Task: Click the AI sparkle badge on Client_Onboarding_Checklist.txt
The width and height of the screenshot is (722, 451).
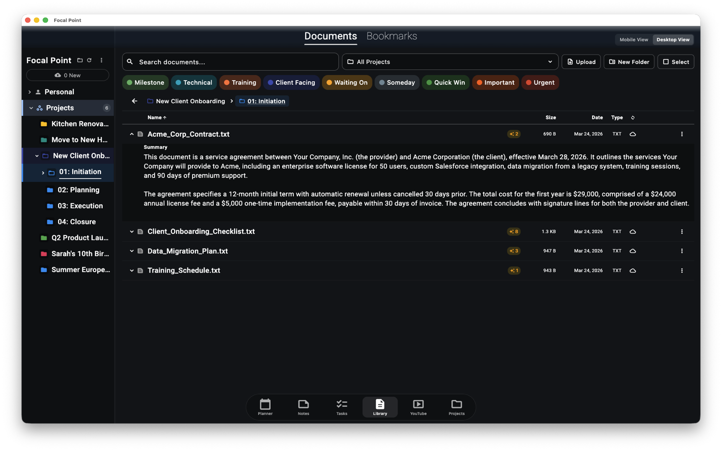Action: [x=513, y=232]
